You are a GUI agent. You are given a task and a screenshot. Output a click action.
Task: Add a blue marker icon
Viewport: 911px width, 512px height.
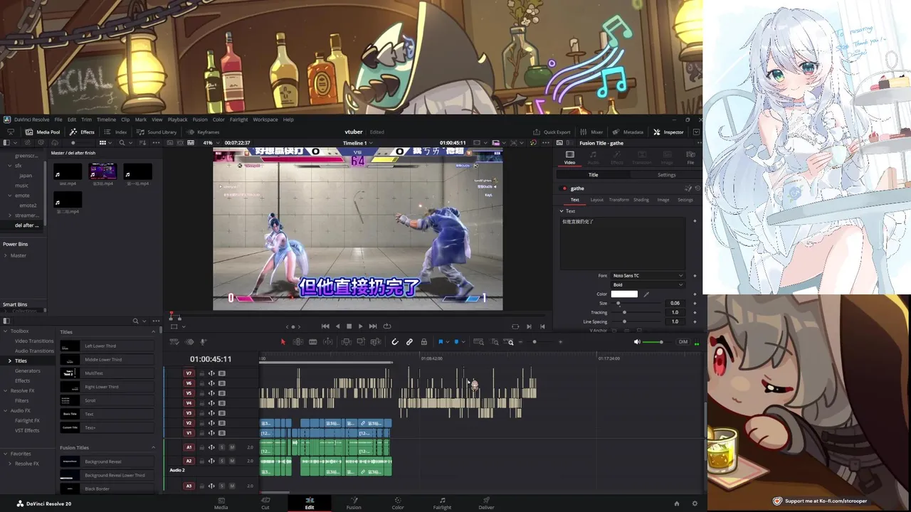456,342
